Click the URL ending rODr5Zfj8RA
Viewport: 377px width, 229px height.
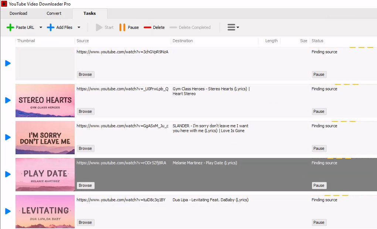(121, 163)
